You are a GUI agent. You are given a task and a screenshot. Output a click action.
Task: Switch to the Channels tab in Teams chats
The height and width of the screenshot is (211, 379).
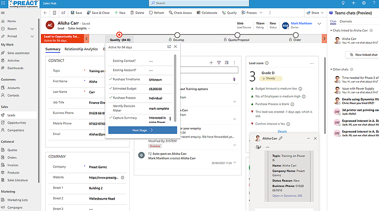pyautogui.click(x=346, y=22)
